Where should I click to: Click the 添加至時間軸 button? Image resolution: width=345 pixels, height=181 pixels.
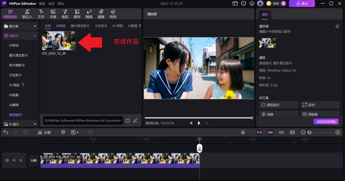326,121
